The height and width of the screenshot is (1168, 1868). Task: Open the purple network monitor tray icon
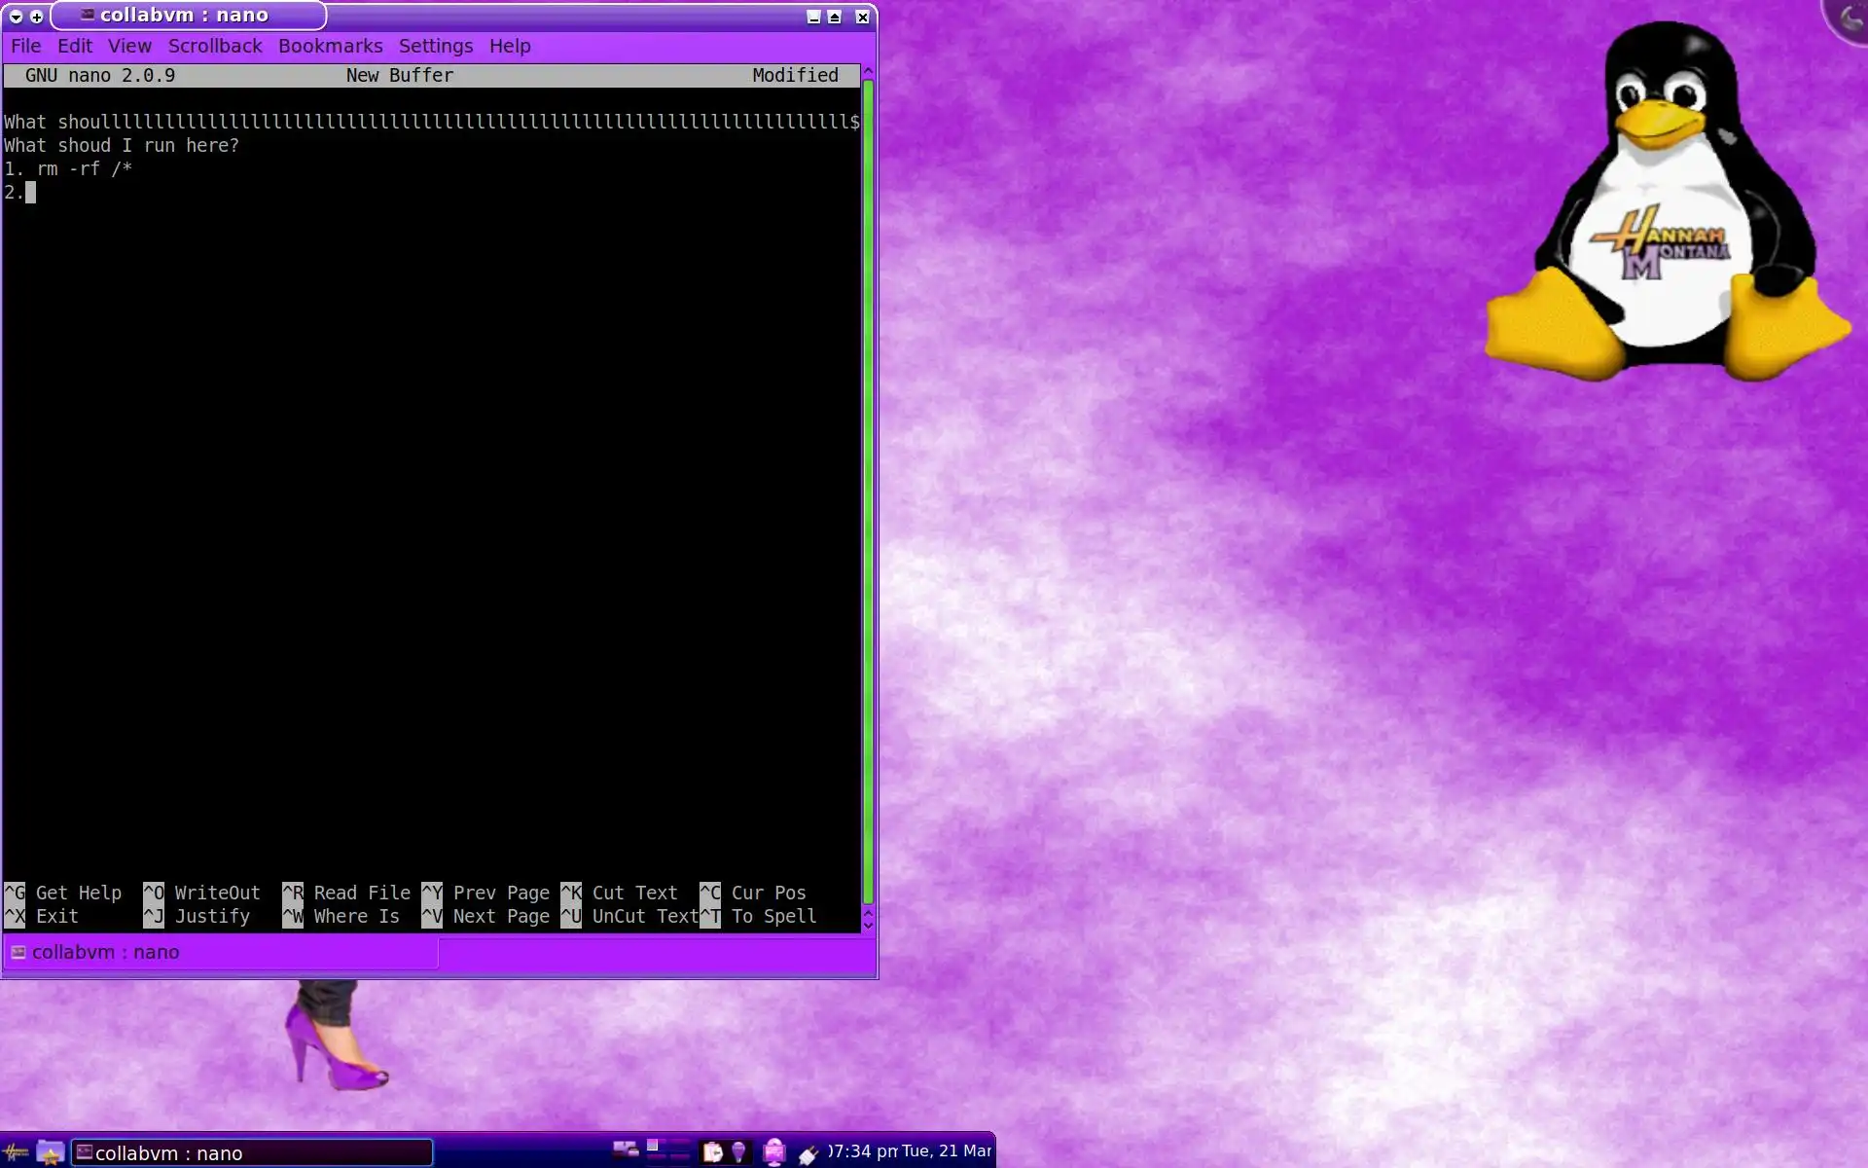pos(774,1152)
